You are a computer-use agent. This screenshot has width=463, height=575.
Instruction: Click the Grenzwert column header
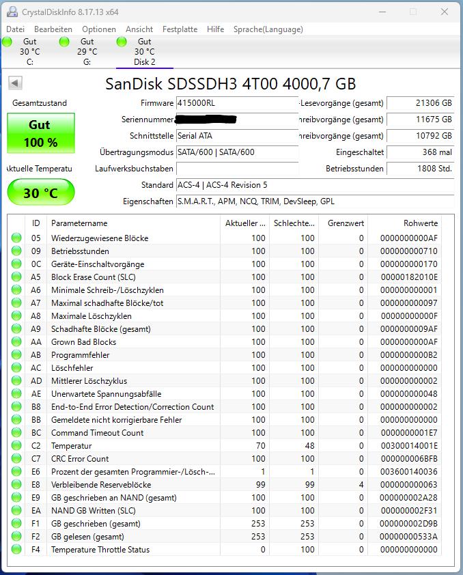[343, 223]
